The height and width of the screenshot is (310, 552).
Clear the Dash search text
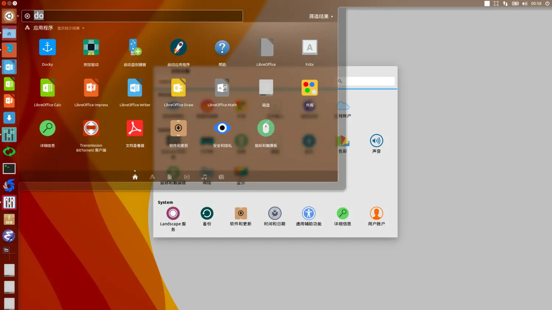pyautogui.click(x=27, y=16)
